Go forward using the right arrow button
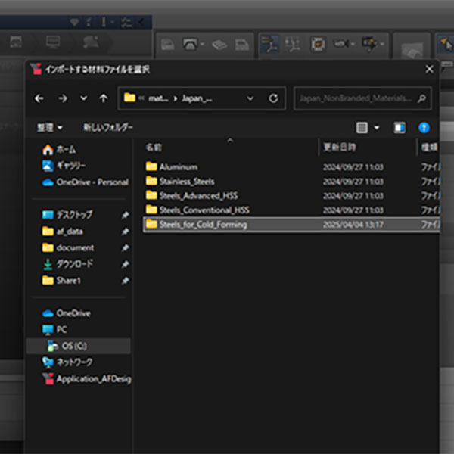Screen dimensions: 454x454 [x=63, y=98]
